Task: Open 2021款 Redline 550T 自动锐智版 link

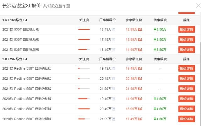Action: [x=27, y=89]
